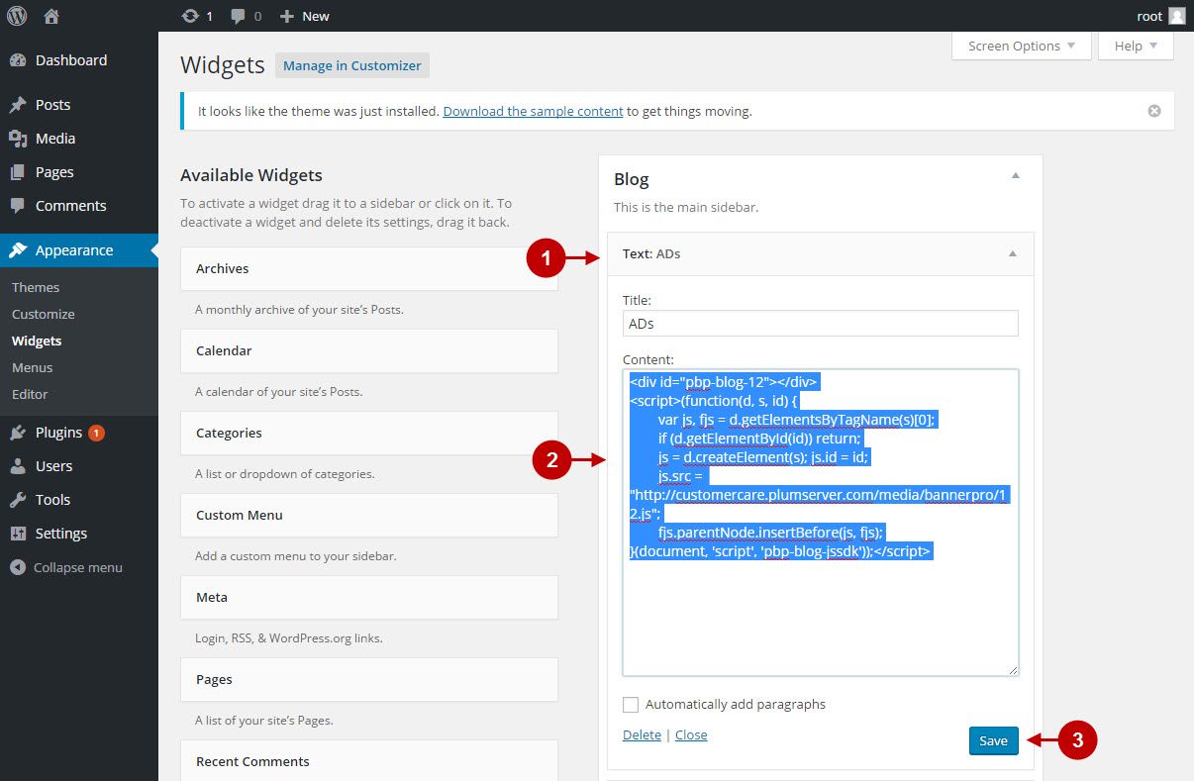Click the Close widget link

pos(691,734)
